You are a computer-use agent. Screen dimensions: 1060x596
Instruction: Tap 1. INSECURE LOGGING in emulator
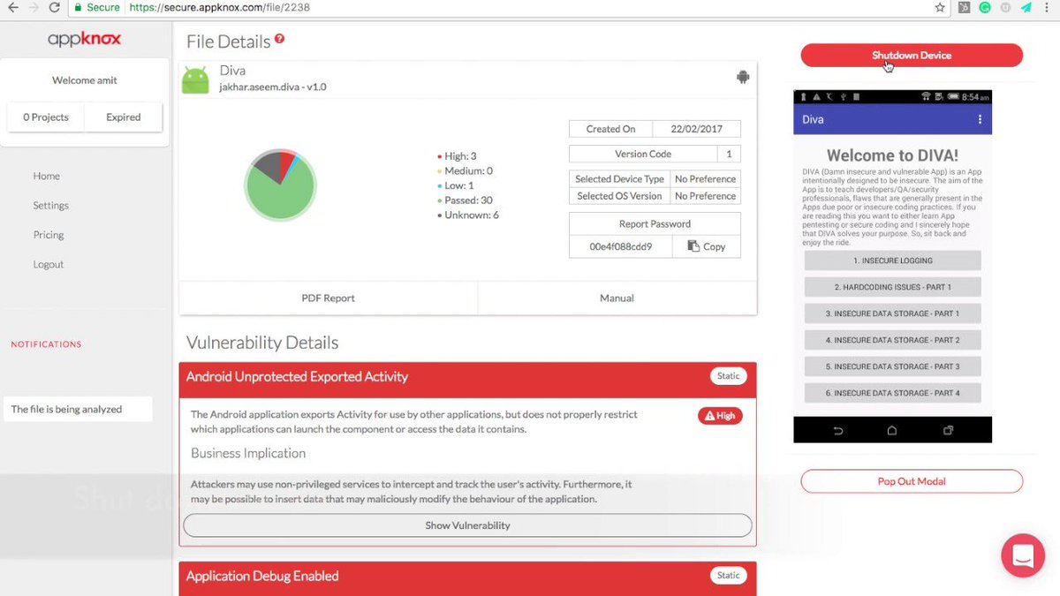coord(893,260)
